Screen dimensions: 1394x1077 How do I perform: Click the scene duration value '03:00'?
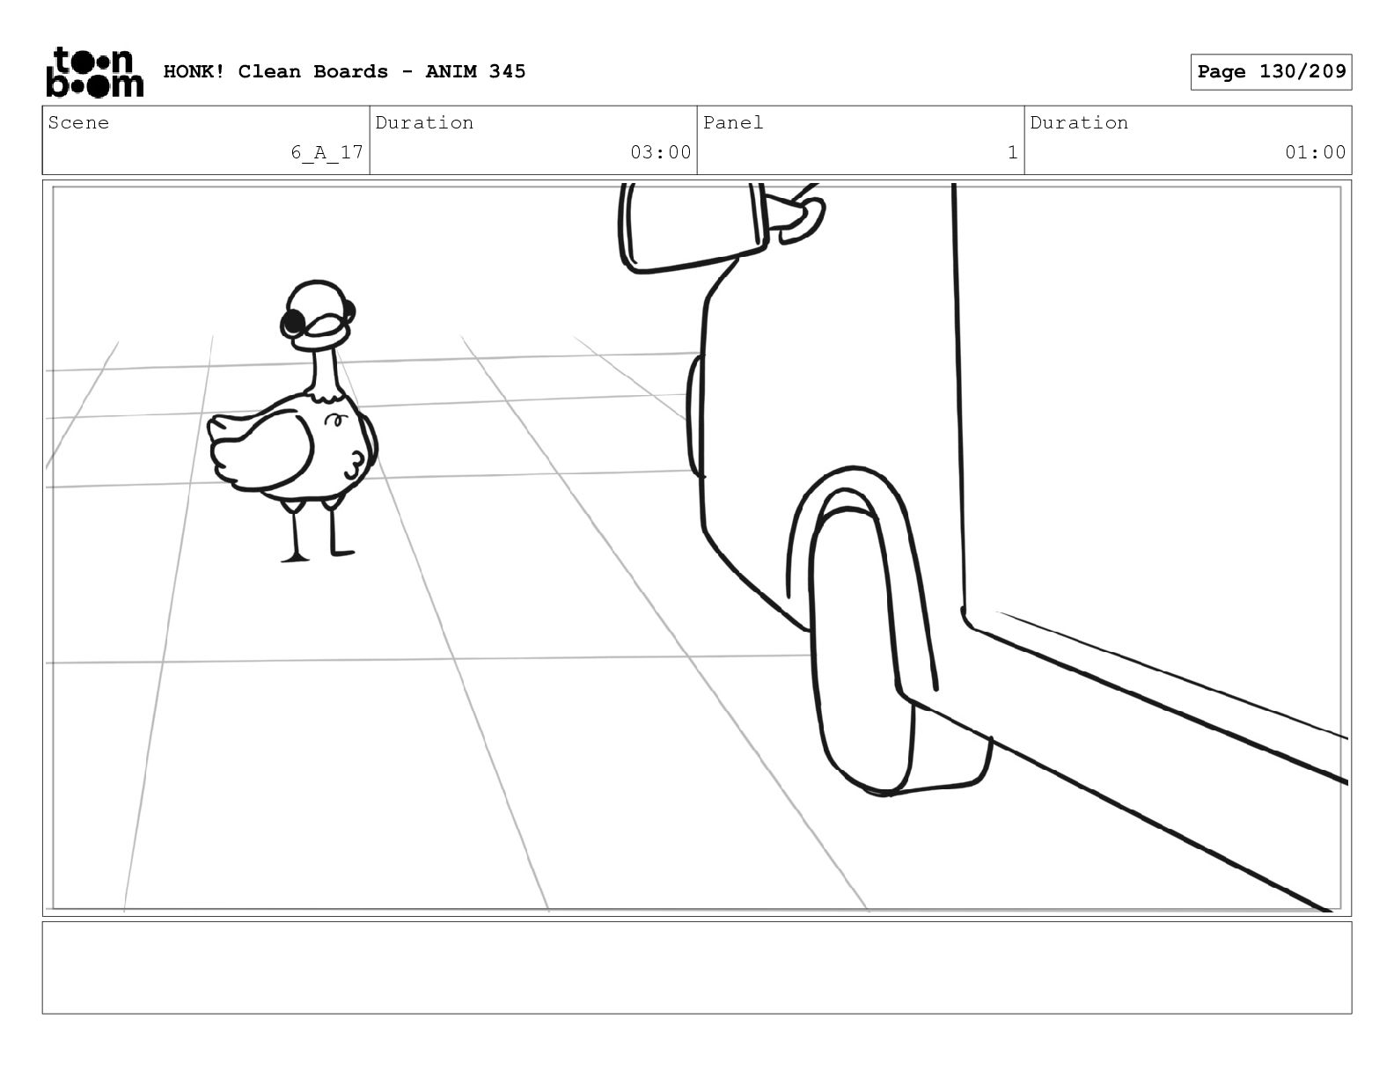tap(660, 152)
